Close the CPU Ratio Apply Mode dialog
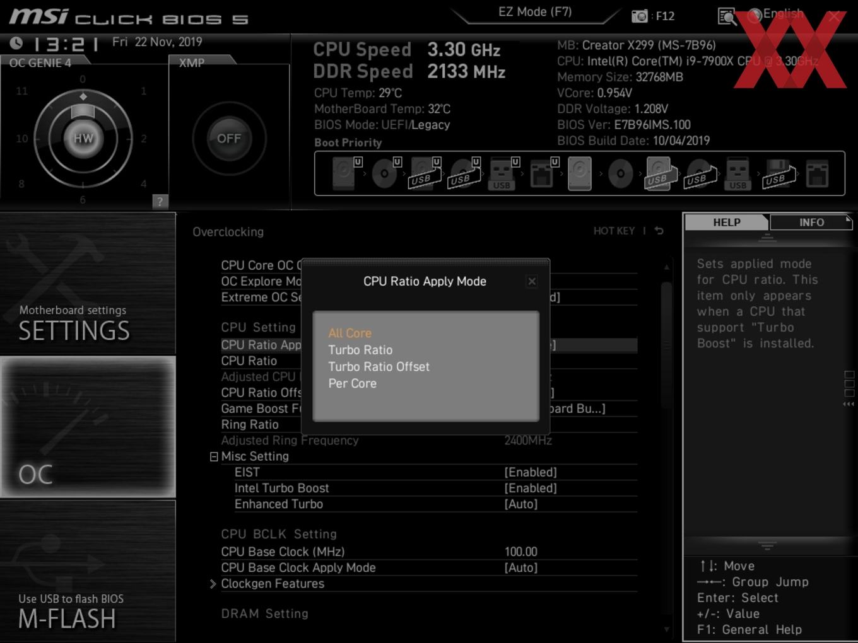This screenshot has height=643, width=858. pyautogui.click(x=532, y=281)
